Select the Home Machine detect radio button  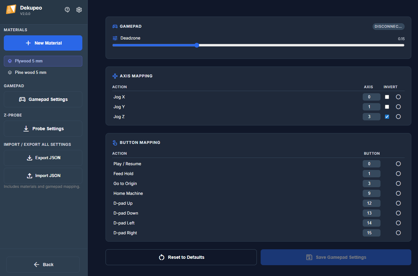[x=398, y=193]
